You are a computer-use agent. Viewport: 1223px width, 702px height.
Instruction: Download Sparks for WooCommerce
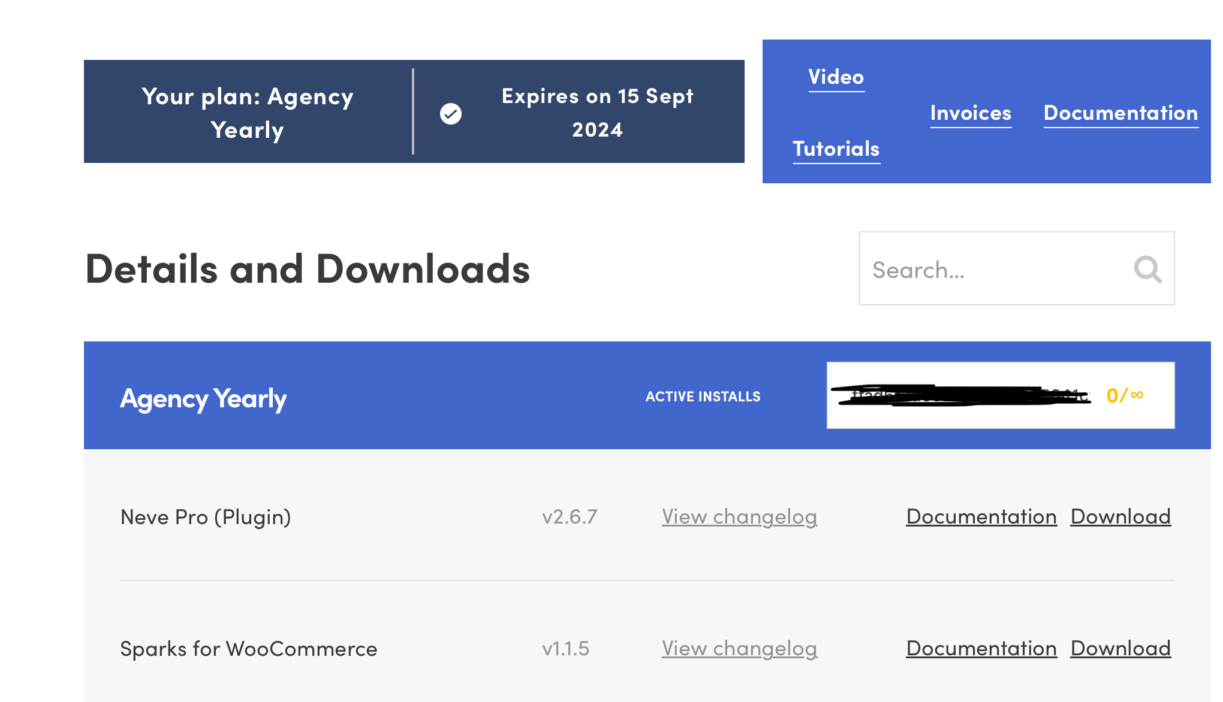(1120, 648)
